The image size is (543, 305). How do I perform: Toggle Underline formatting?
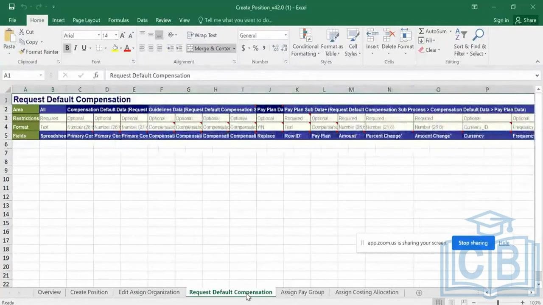click(x=84, y=48)
